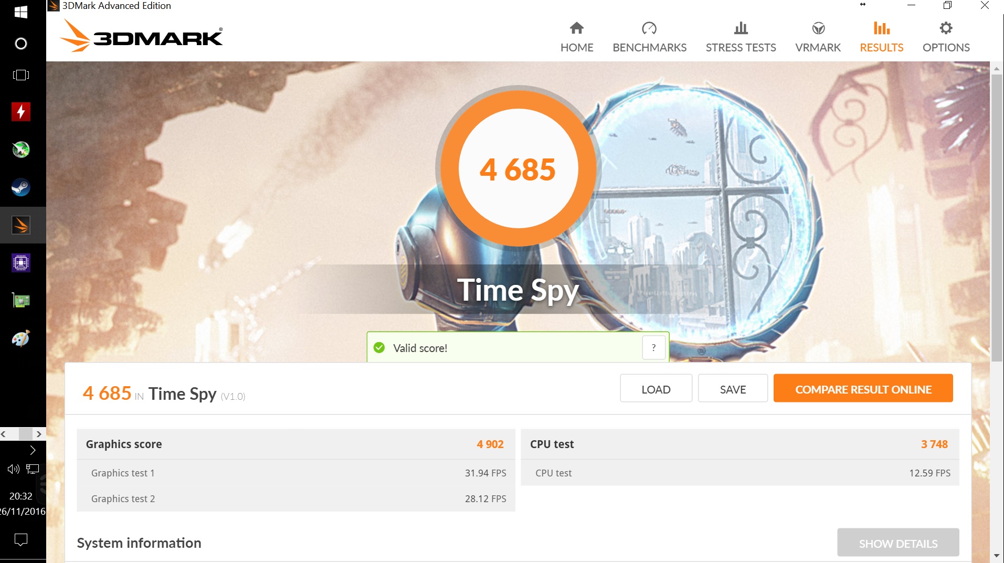1004x563 pixels.
Task: Click Graphics test 1 row
Action: (x=296, y=473)
